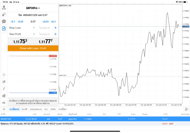Tap the plus icon beside bottom tabs
190x133 pixels.
point(4,109)
